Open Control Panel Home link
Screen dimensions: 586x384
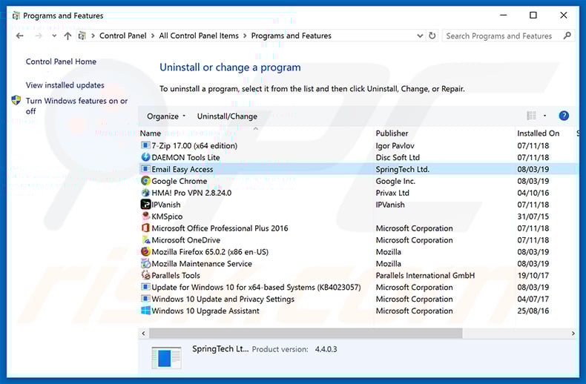(61, 62)
